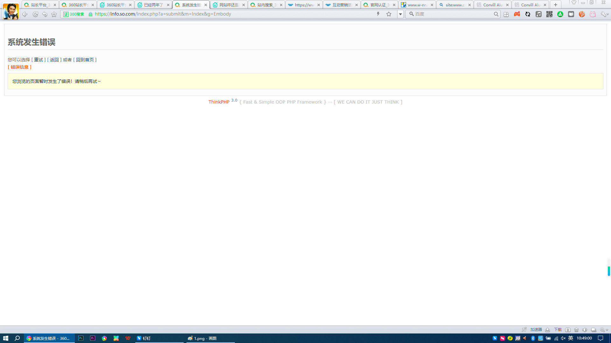Viewport: 611px width, 343px height.
Task: Open the game controller extension icon
Action: coord(517,14)
